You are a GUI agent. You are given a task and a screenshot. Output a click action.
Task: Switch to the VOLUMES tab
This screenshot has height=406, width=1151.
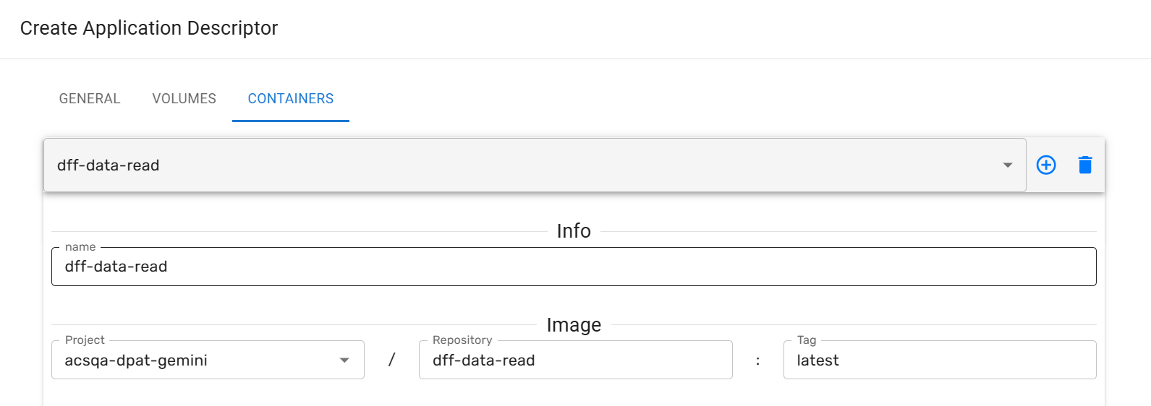coord(184,99)
